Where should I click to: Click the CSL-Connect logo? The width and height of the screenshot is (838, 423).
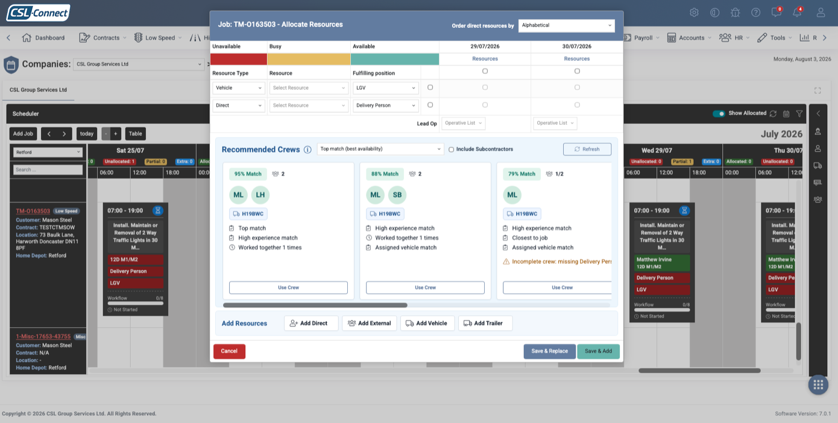pos(38,13)
